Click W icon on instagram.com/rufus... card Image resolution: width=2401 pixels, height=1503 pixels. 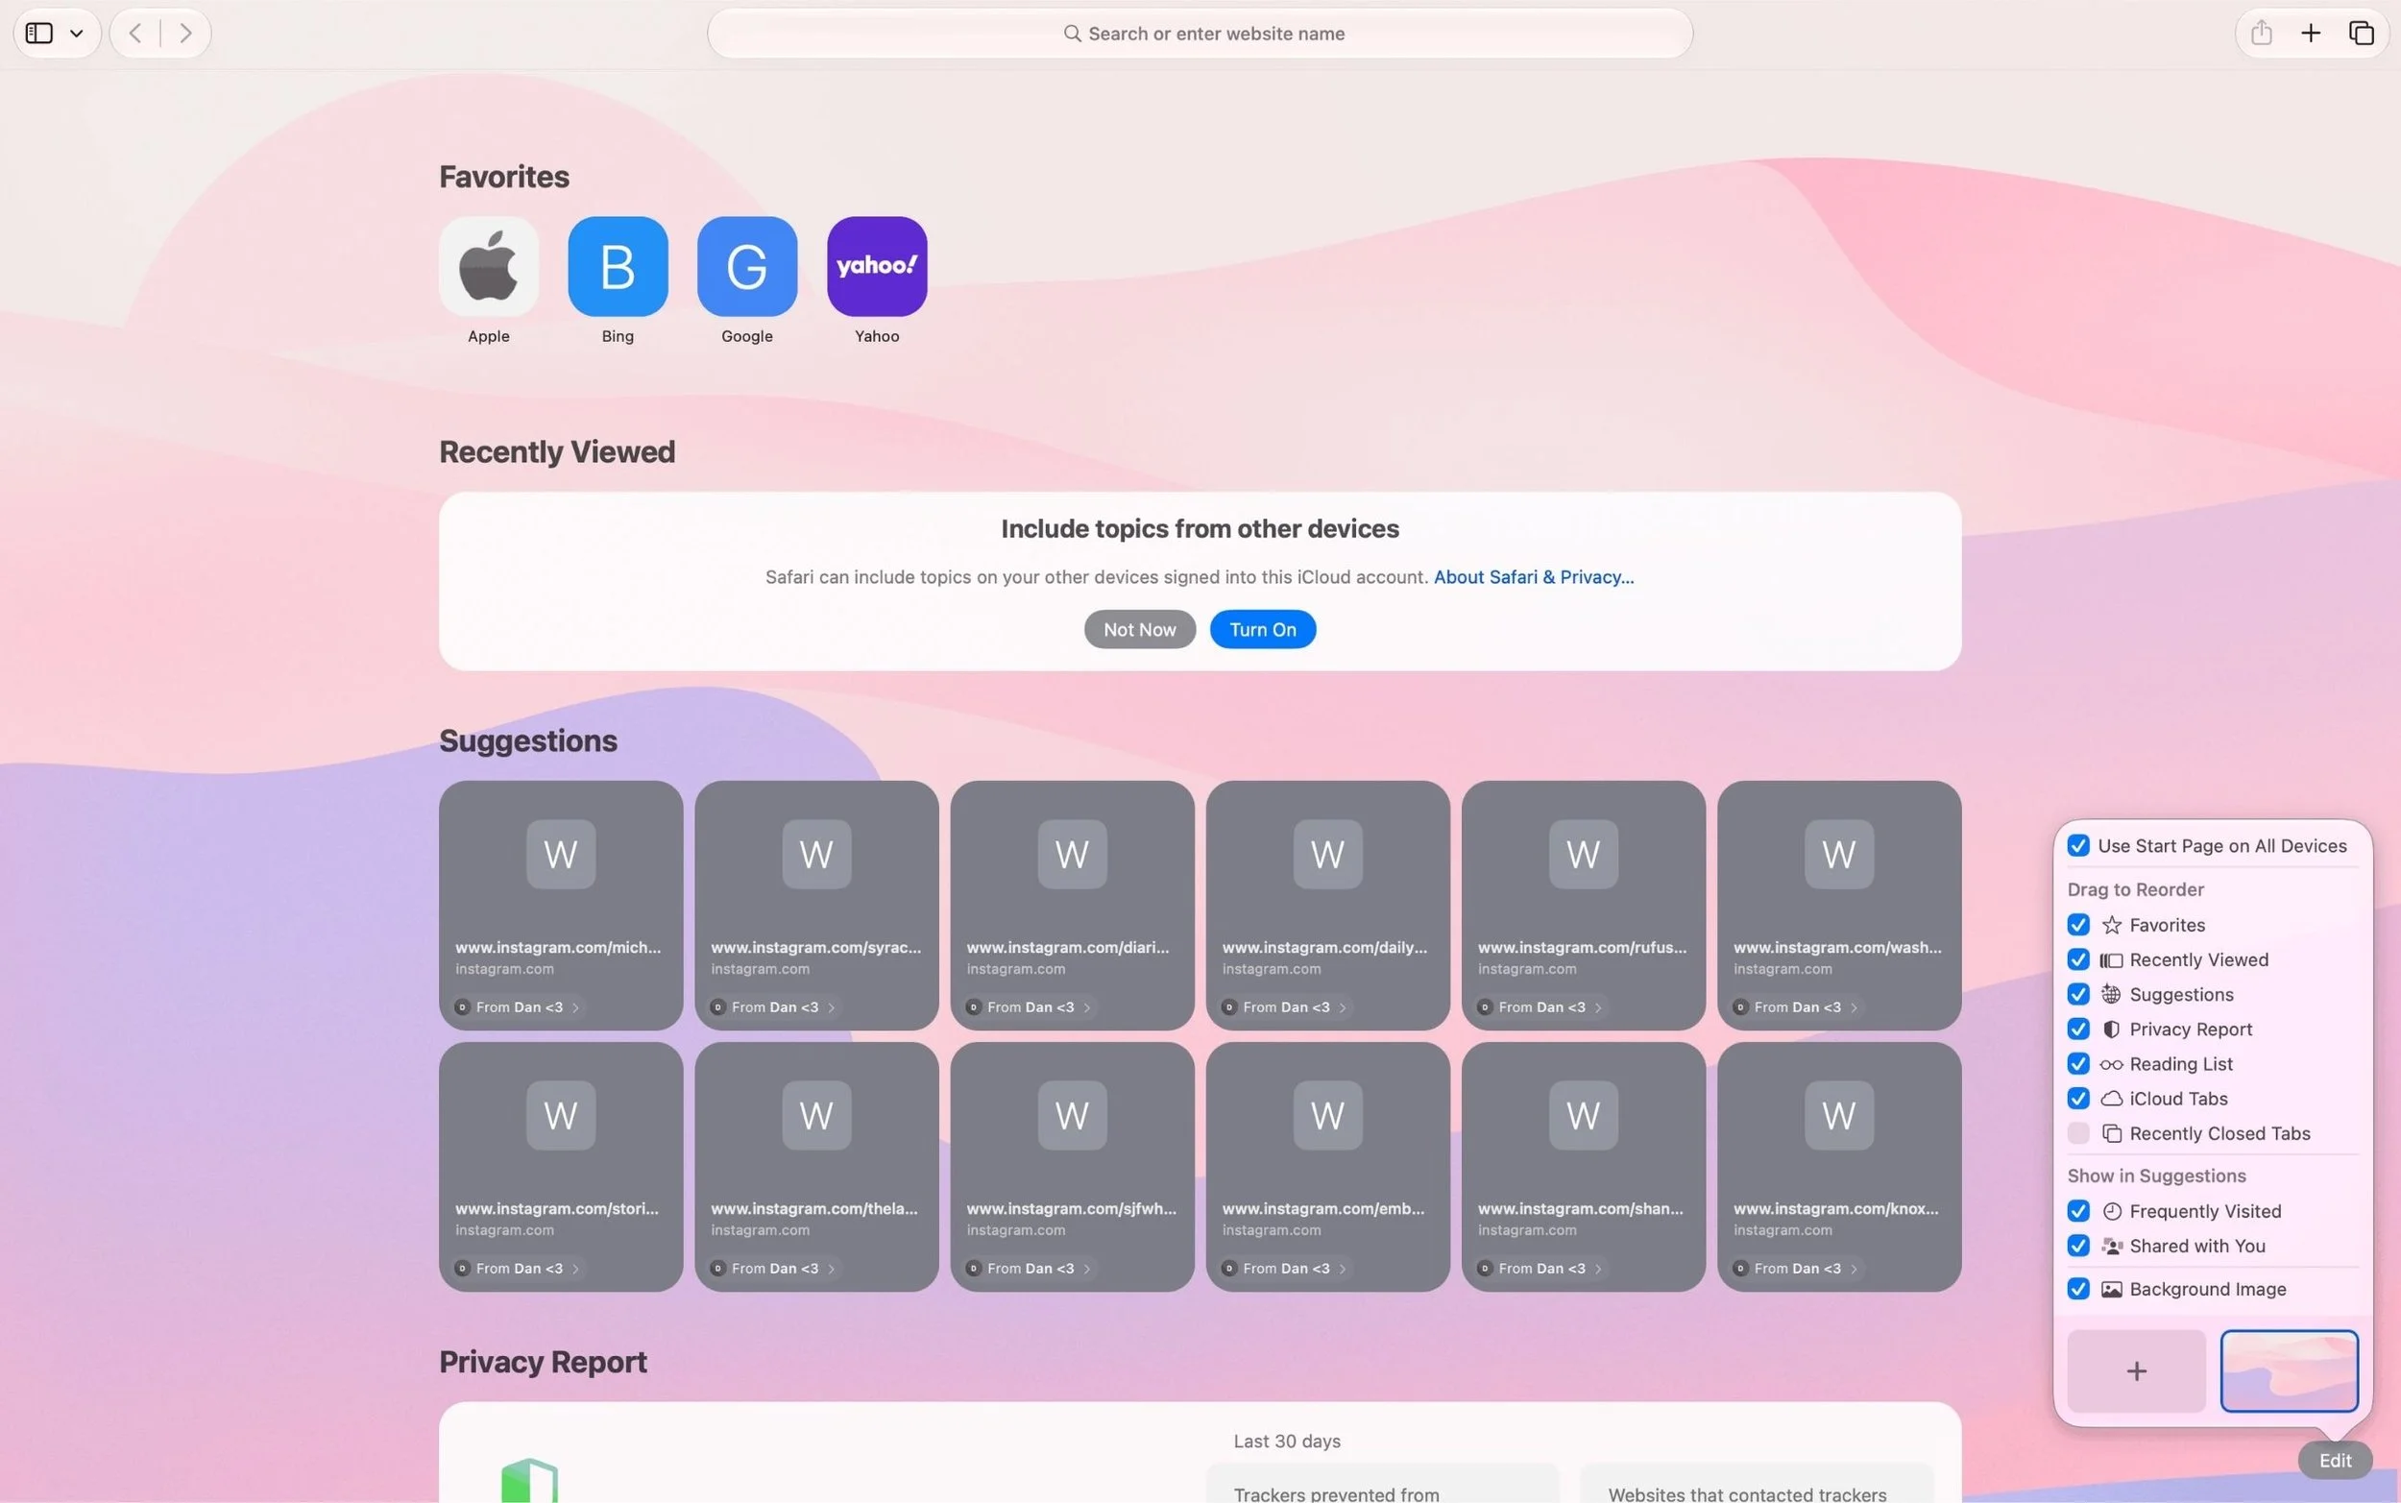pyautogui.click(x=1582, y=854)
